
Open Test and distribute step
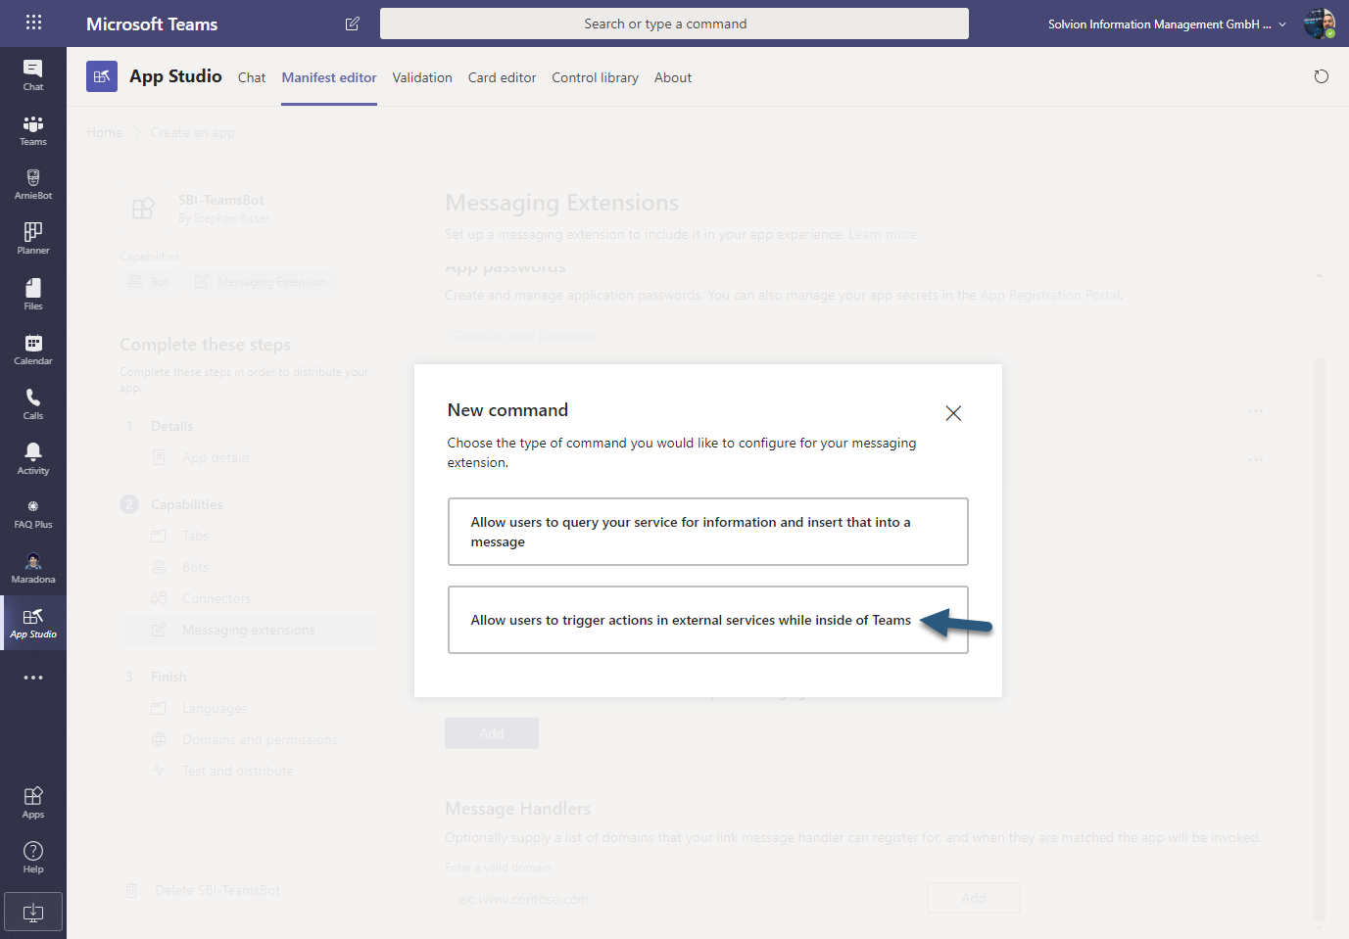click(237, 771)
